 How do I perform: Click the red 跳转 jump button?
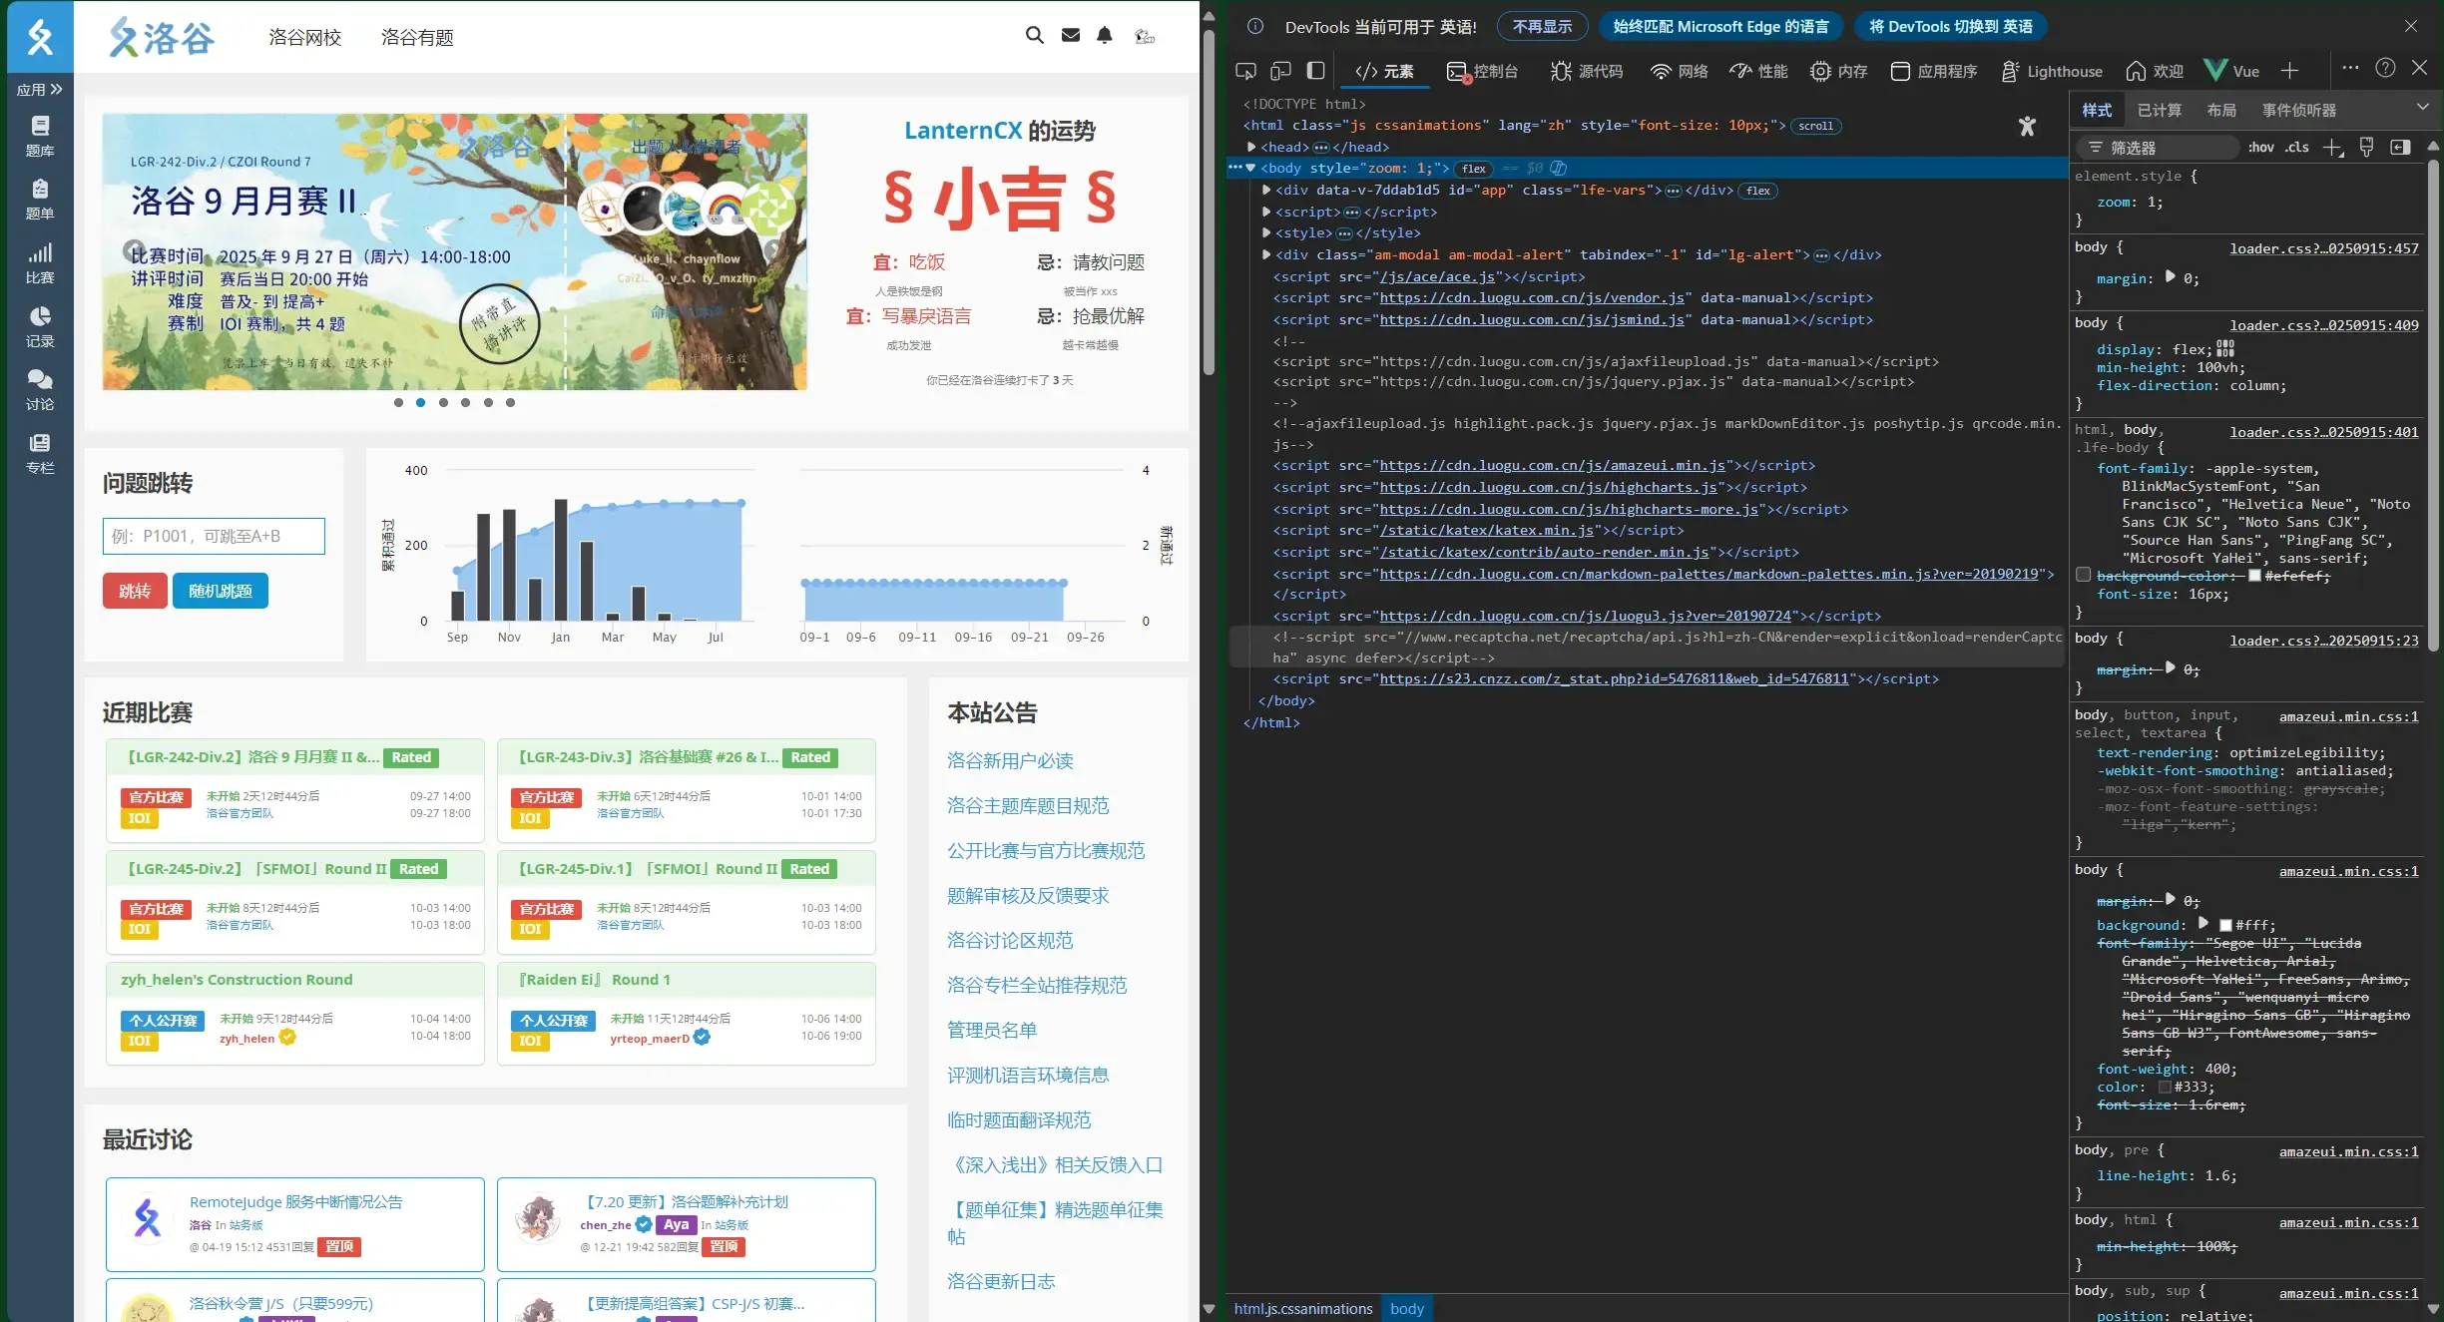click(135, 591)
